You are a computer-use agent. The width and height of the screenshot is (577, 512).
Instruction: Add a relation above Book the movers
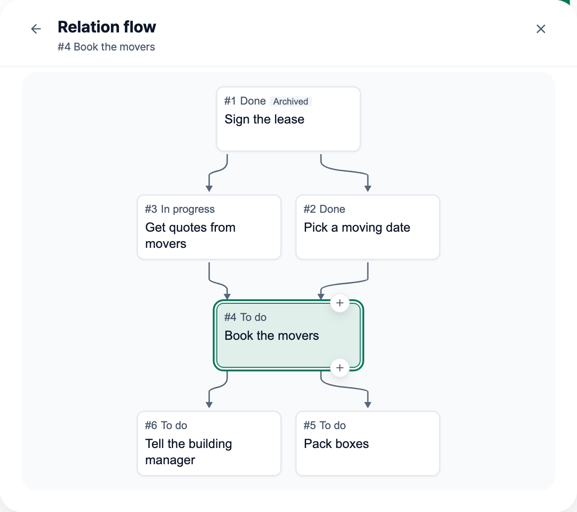pyautogui.click(x=340, y=303)
